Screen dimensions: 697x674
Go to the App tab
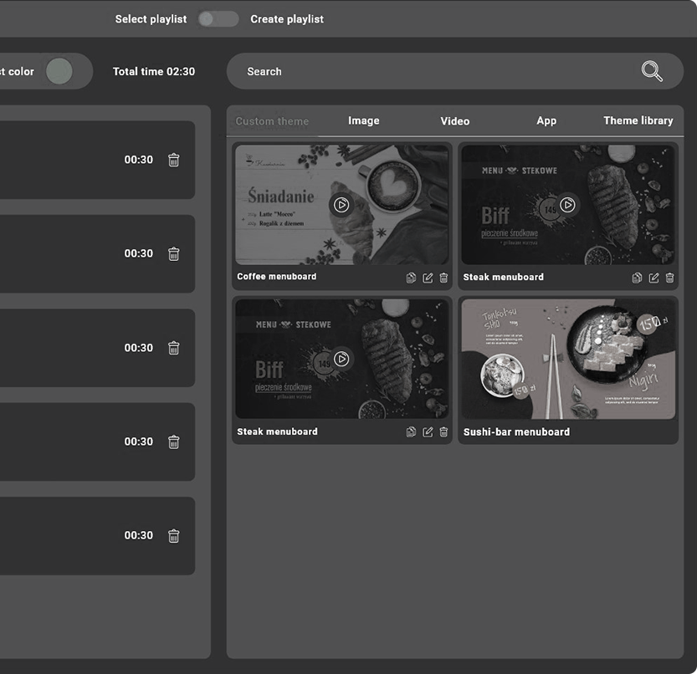[x=546, y=121]
